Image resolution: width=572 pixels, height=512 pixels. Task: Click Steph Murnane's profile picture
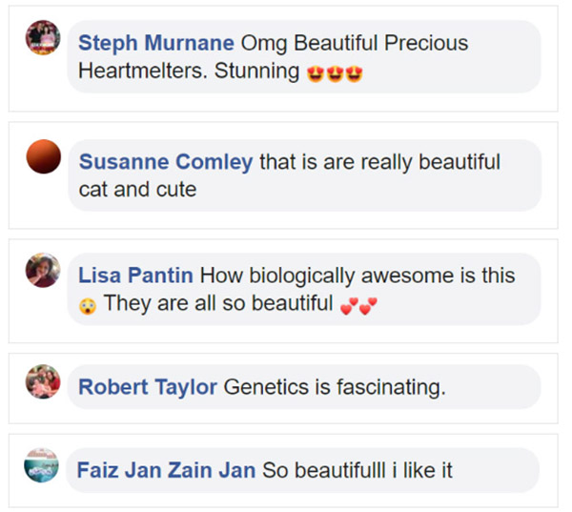(x=43, y=38)
